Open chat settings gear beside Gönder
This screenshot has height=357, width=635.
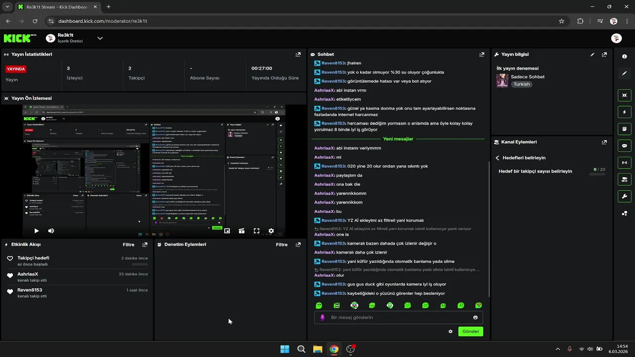click(450, 331)
